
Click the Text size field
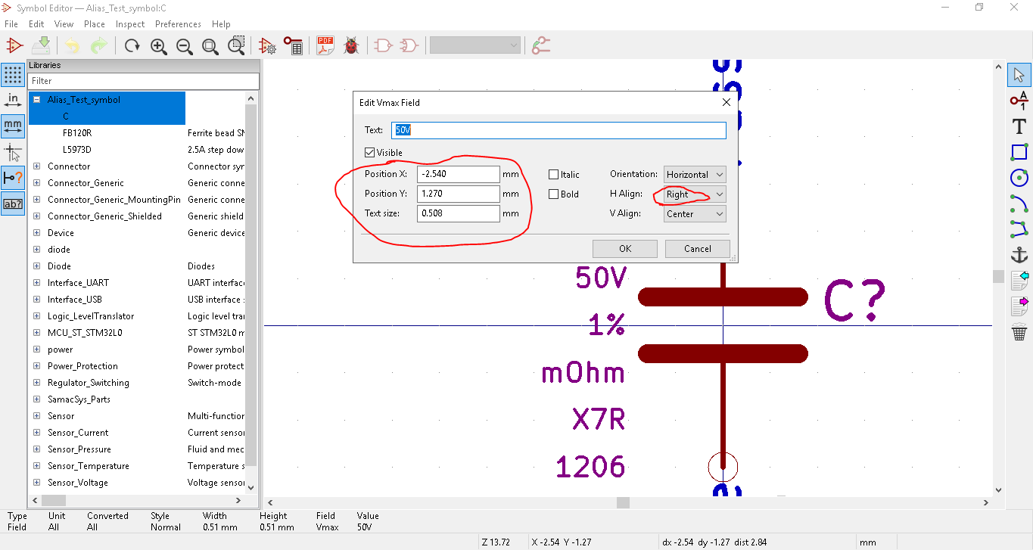coord(458,213)
